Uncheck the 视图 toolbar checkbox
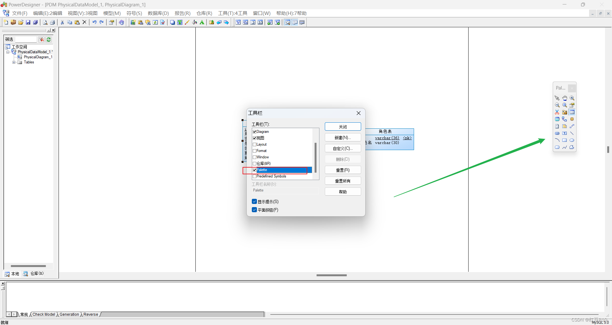The width and height of the screenshot is (612, 325). (255, 138)
